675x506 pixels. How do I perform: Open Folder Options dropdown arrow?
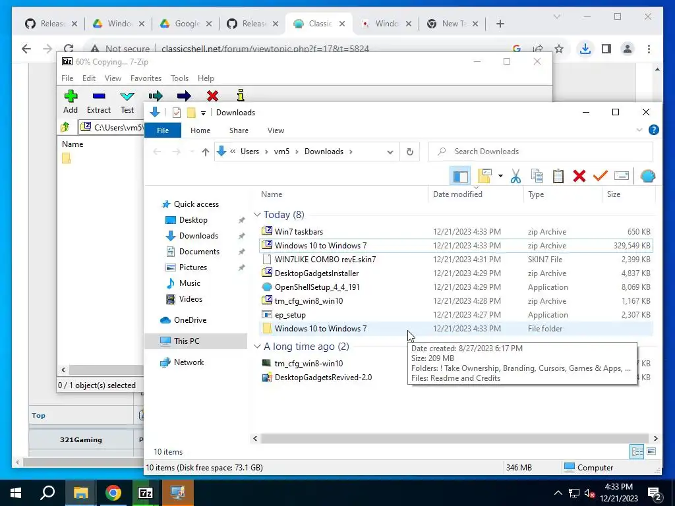[x=500, y=175]
